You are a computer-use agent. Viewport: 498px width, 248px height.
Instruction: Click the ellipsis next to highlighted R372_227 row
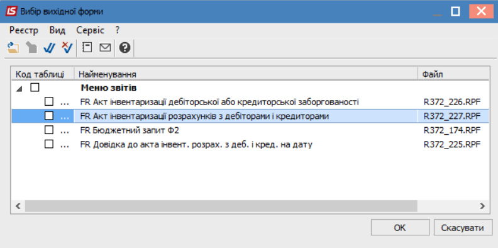pos(65,116)
